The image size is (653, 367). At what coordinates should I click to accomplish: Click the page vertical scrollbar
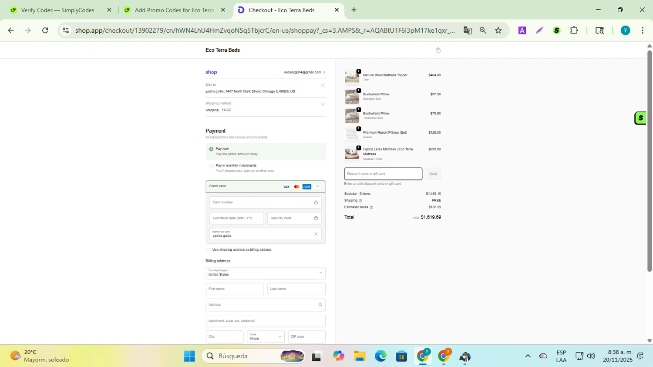(x=649, y=161)
